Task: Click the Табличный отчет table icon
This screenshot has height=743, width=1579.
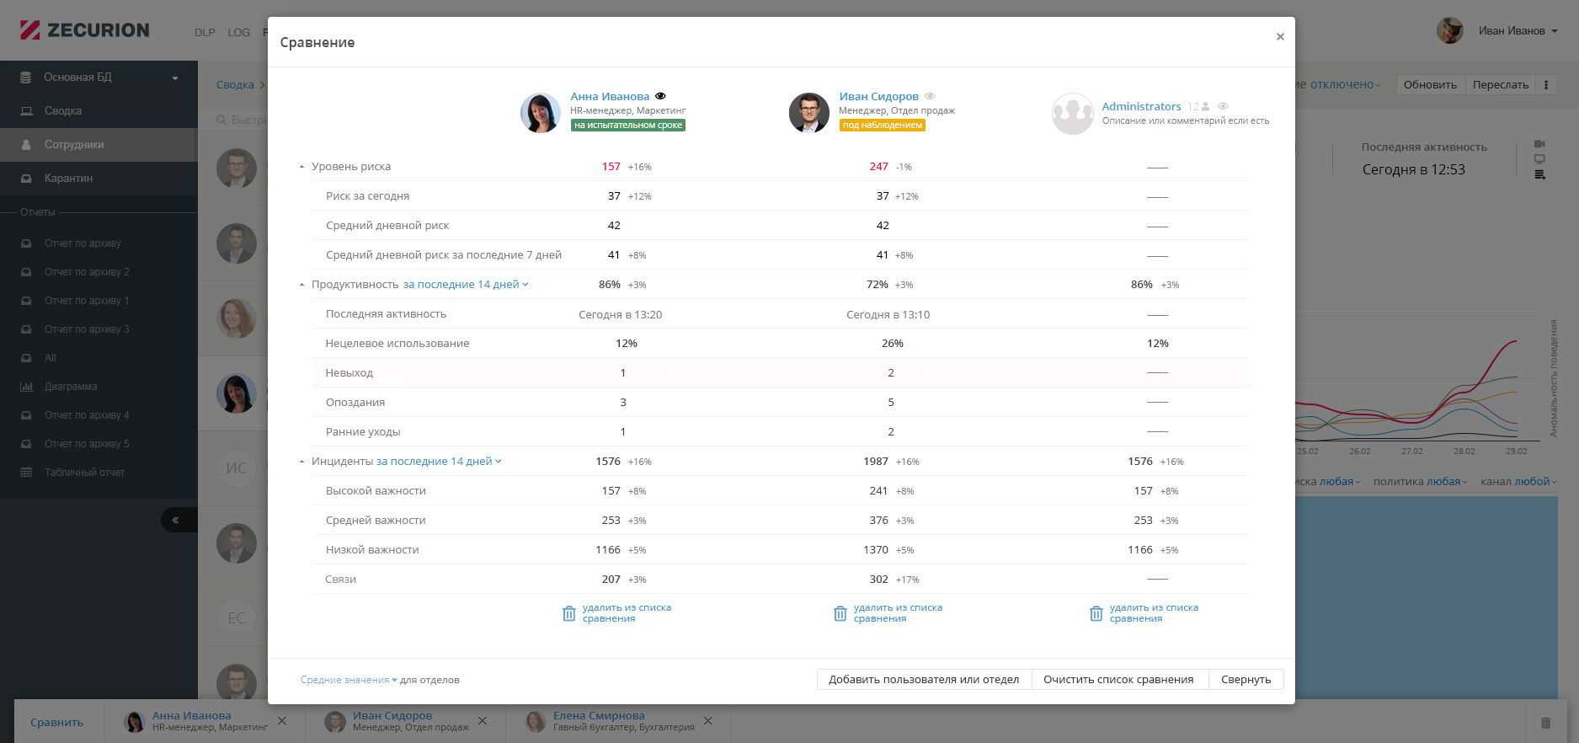Action: point(27,473)
